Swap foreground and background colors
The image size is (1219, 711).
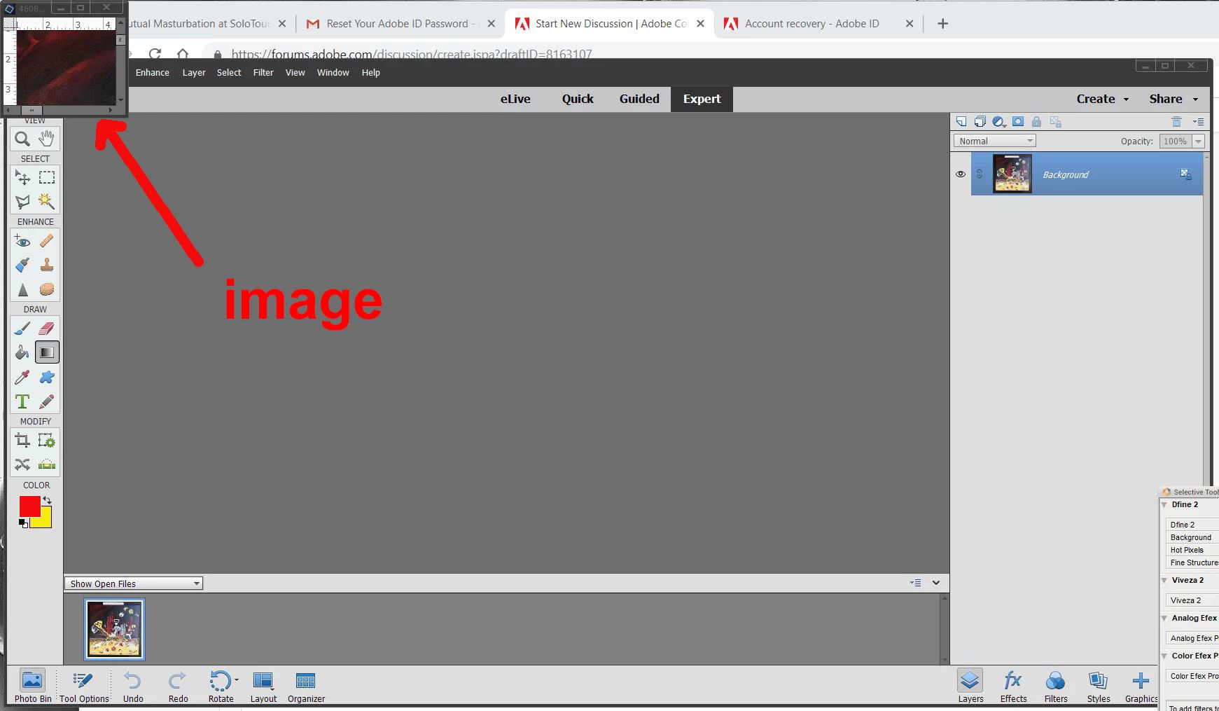[x=47, y=500]
